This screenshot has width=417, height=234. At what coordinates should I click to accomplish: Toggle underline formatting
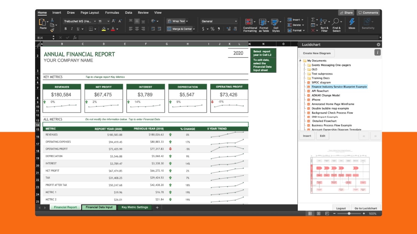(78, 29)
